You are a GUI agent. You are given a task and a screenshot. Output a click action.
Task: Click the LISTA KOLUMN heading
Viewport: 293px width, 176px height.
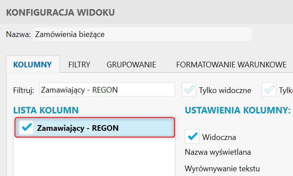[x=46, y=110]
